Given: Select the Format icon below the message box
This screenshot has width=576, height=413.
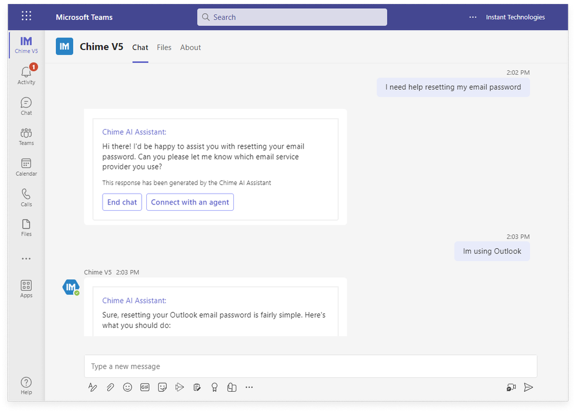Looking at the screenshot, I should (93, 387).
